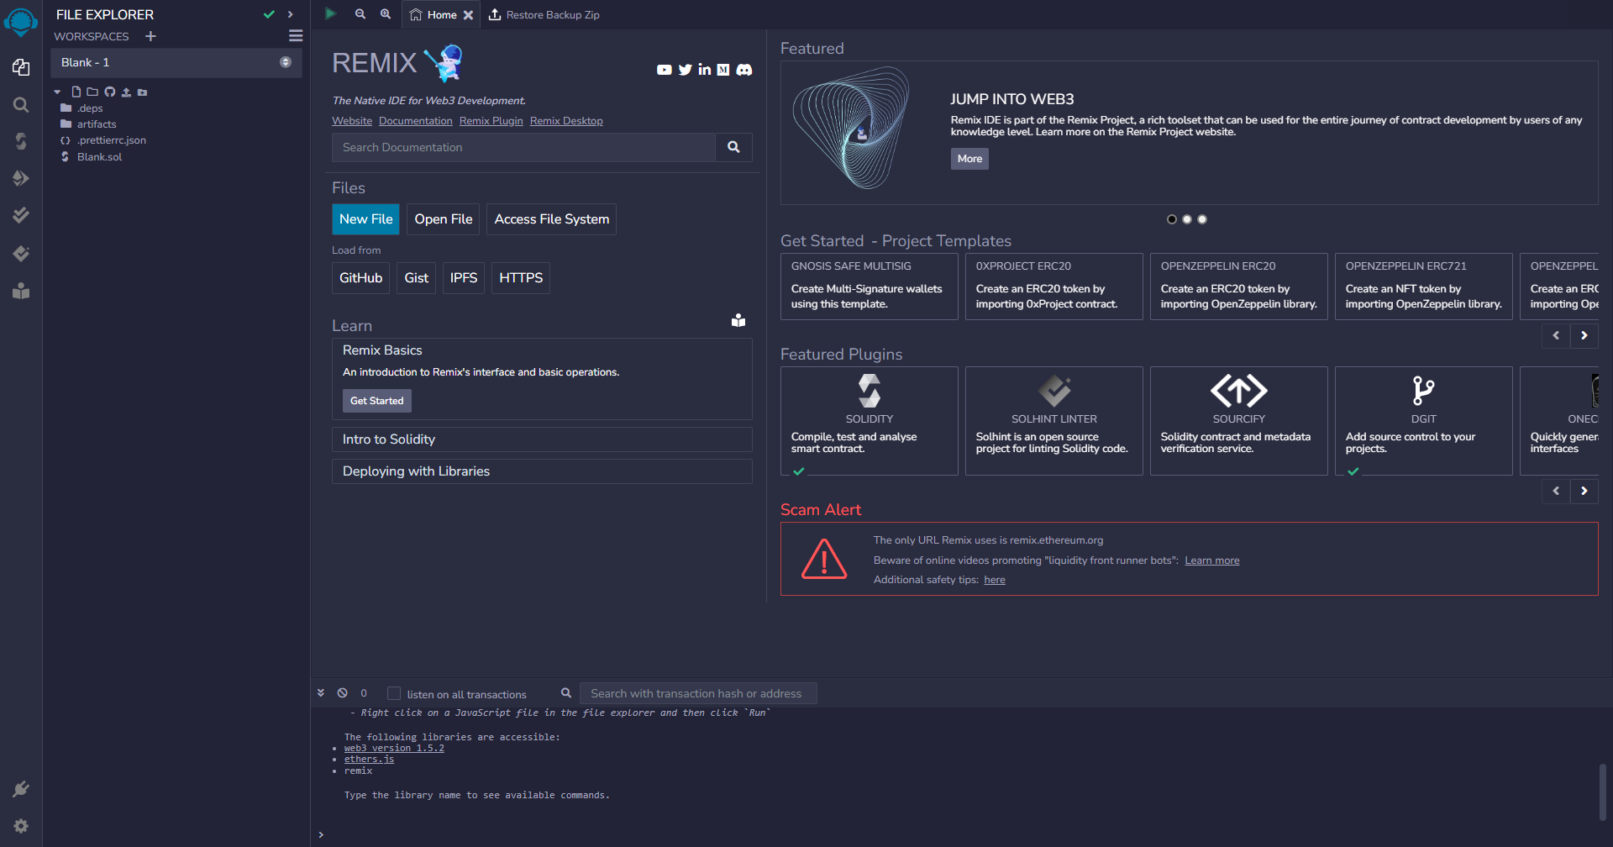Open LearnEth icon beside Learn heading
This screenshot has height=847, width=1613.
(738, 320)
